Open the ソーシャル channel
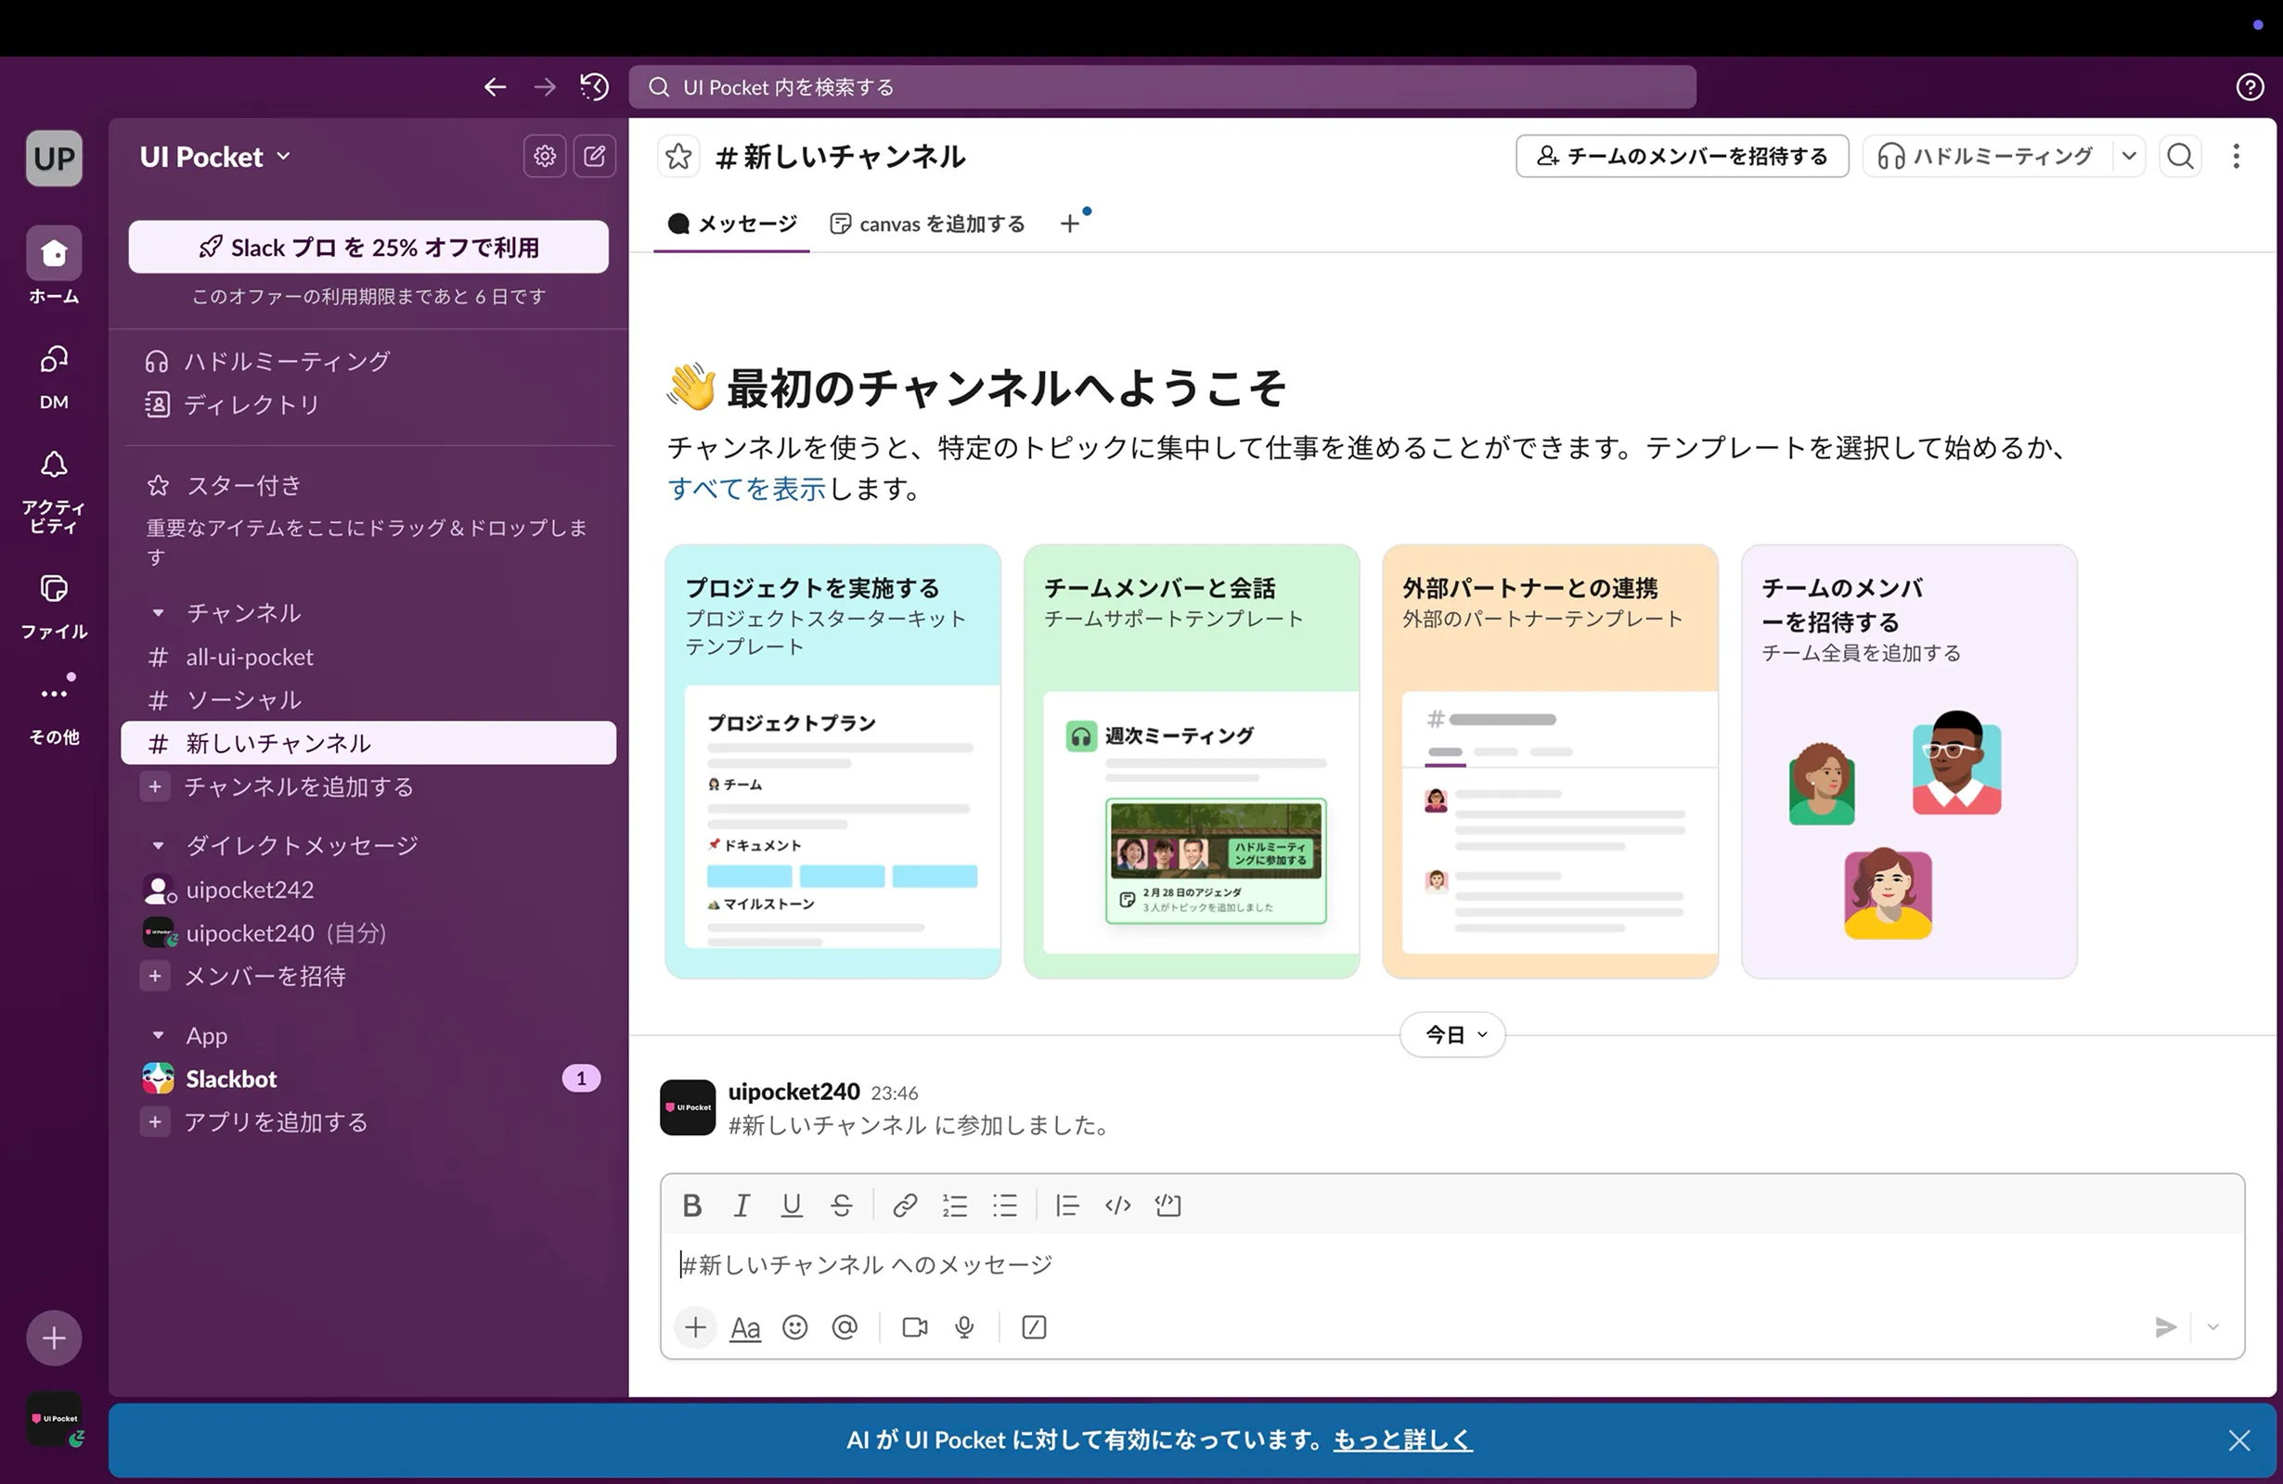The image size is (2283, 1484). point(368,700)
